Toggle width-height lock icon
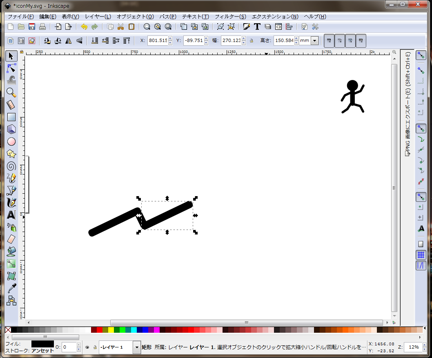This screenshot has width=432, height=358. click(251, 41)
